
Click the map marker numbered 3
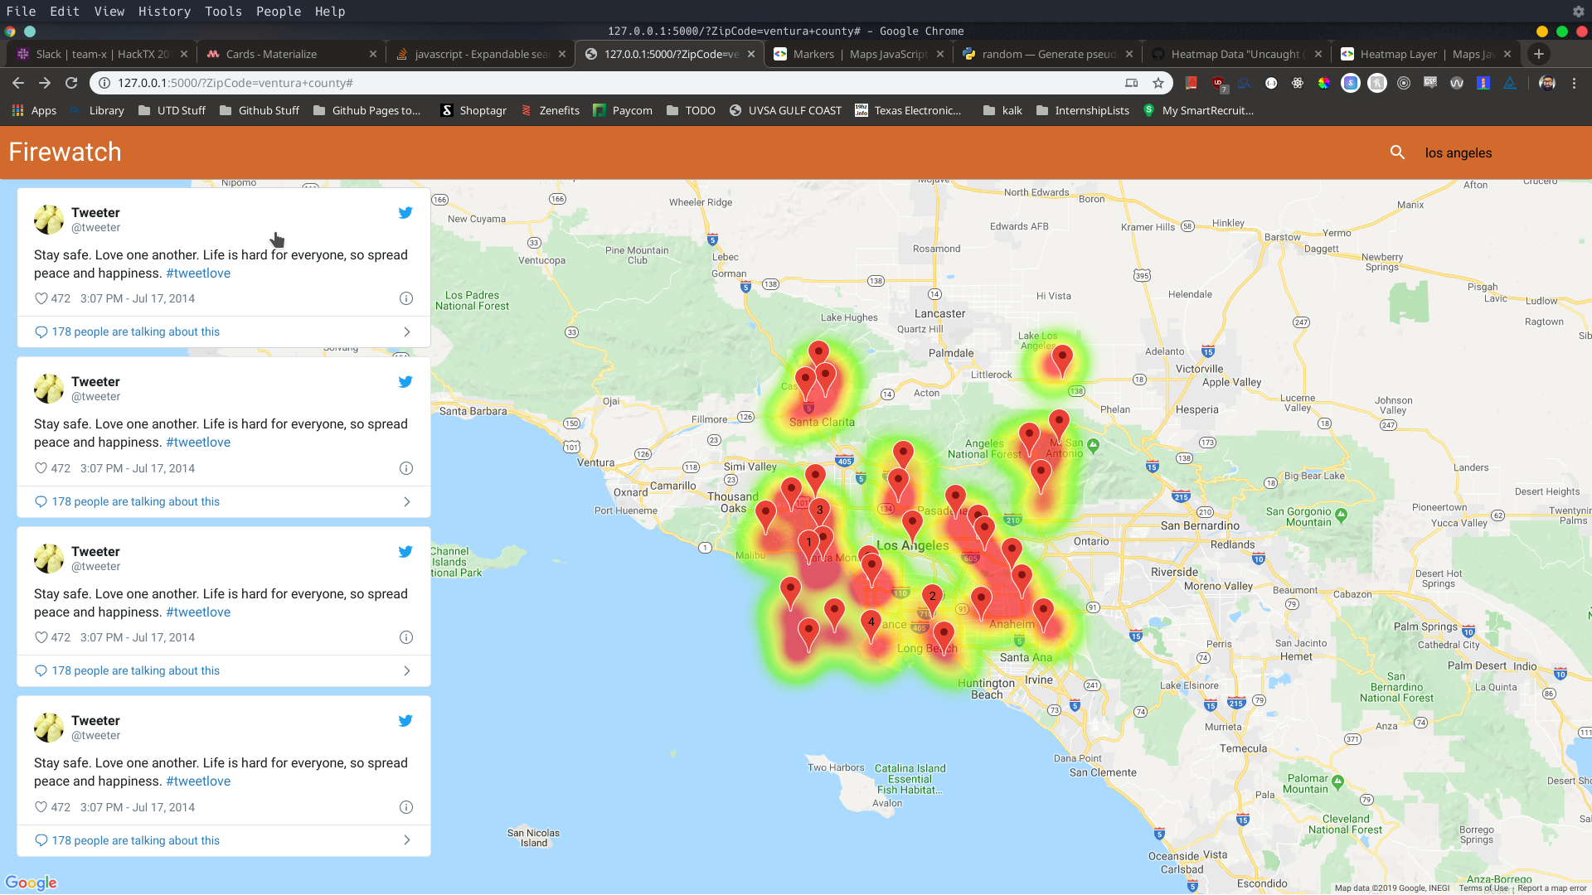[820, 510]
